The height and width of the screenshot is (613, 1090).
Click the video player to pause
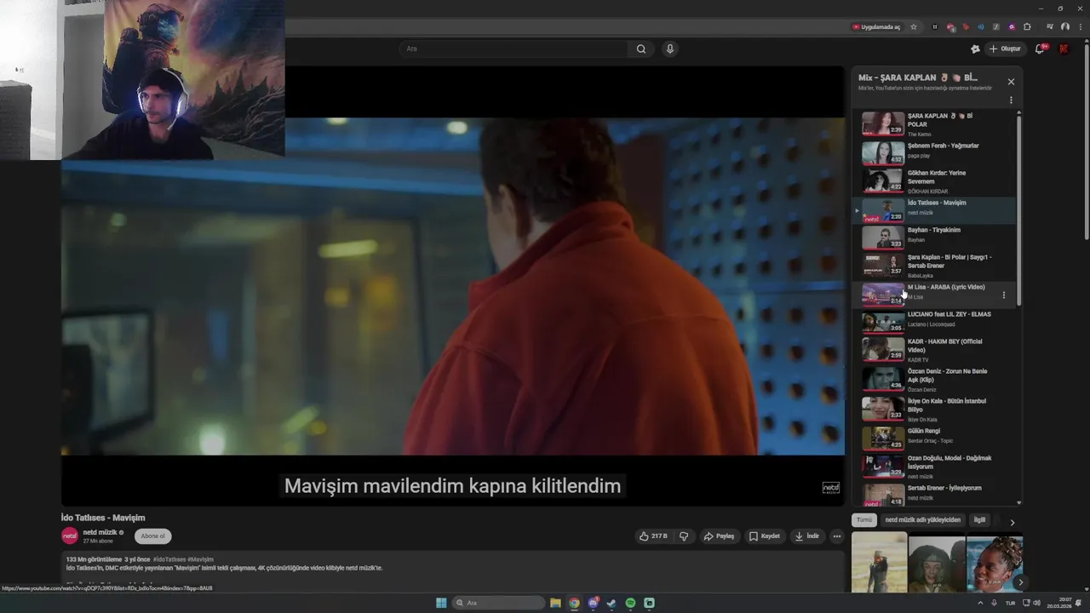pyautogui.click(x=452, y=286)
